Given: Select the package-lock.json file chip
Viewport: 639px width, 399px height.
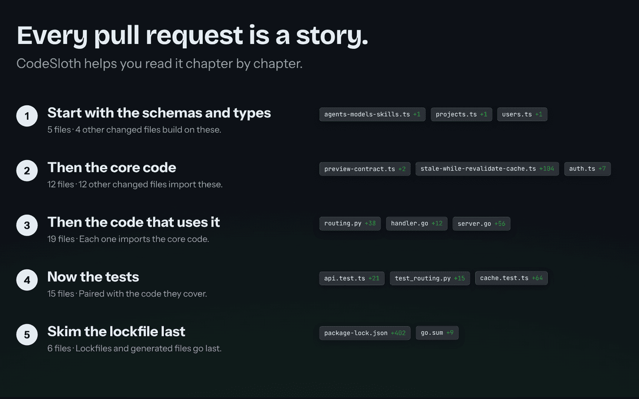Looking at the screenshot, I should point(365,333).
